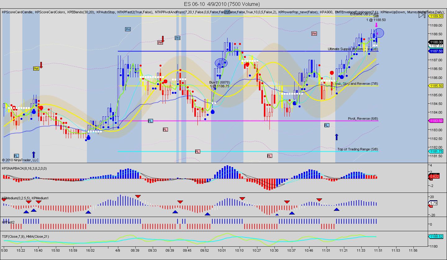Click the red down arrow beside PM marker

41,65
